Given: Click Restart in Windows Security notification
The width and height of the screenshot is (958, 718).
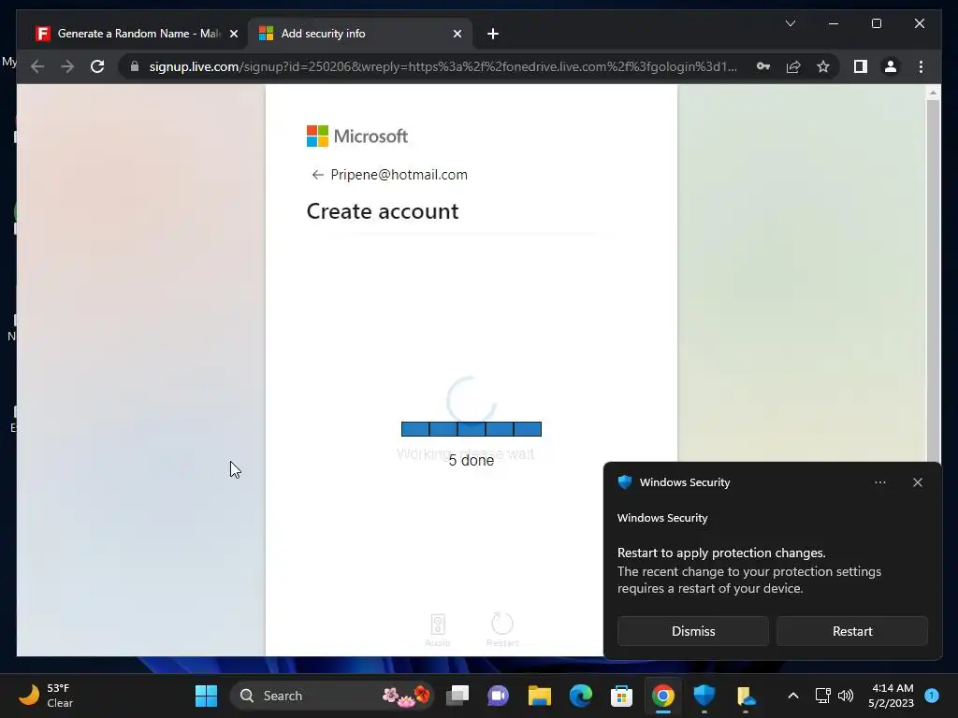Looking at the screenshot, I should click(852, 631).
